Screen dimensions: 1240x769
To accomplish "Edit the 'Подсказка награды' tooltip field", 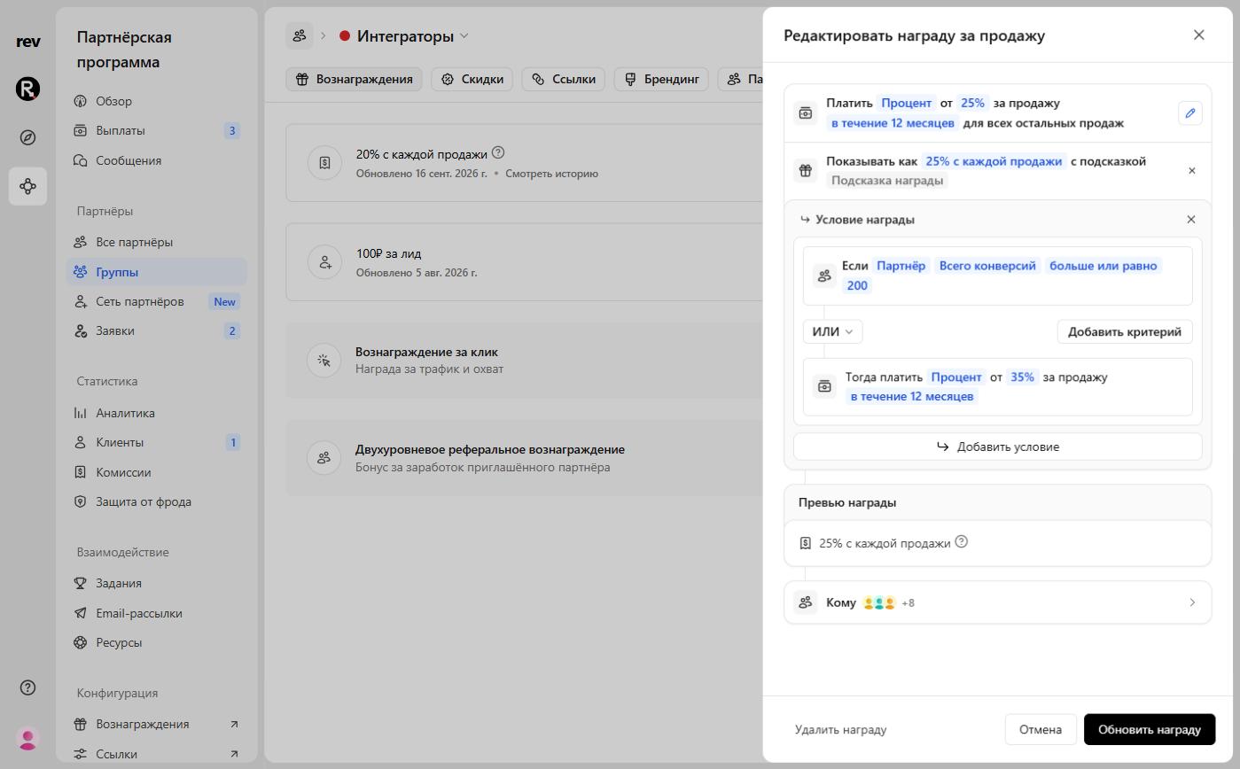I will point(887,181).
